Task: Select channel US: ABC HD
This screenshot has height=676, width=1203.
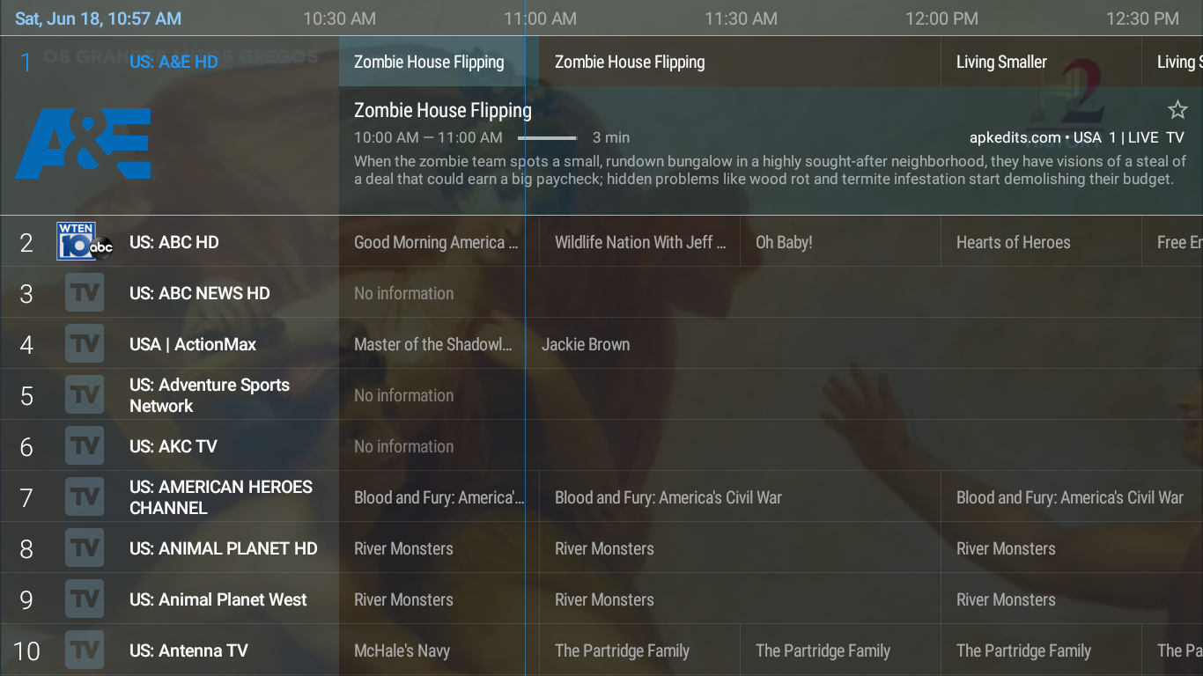Action: pos(173,242)
